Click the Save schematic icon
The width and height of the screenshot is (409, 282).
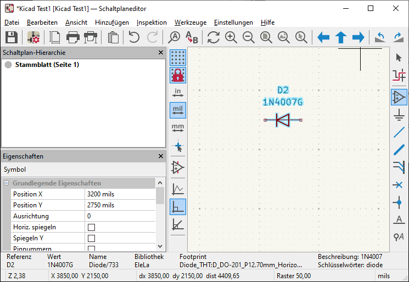[12, 37]
